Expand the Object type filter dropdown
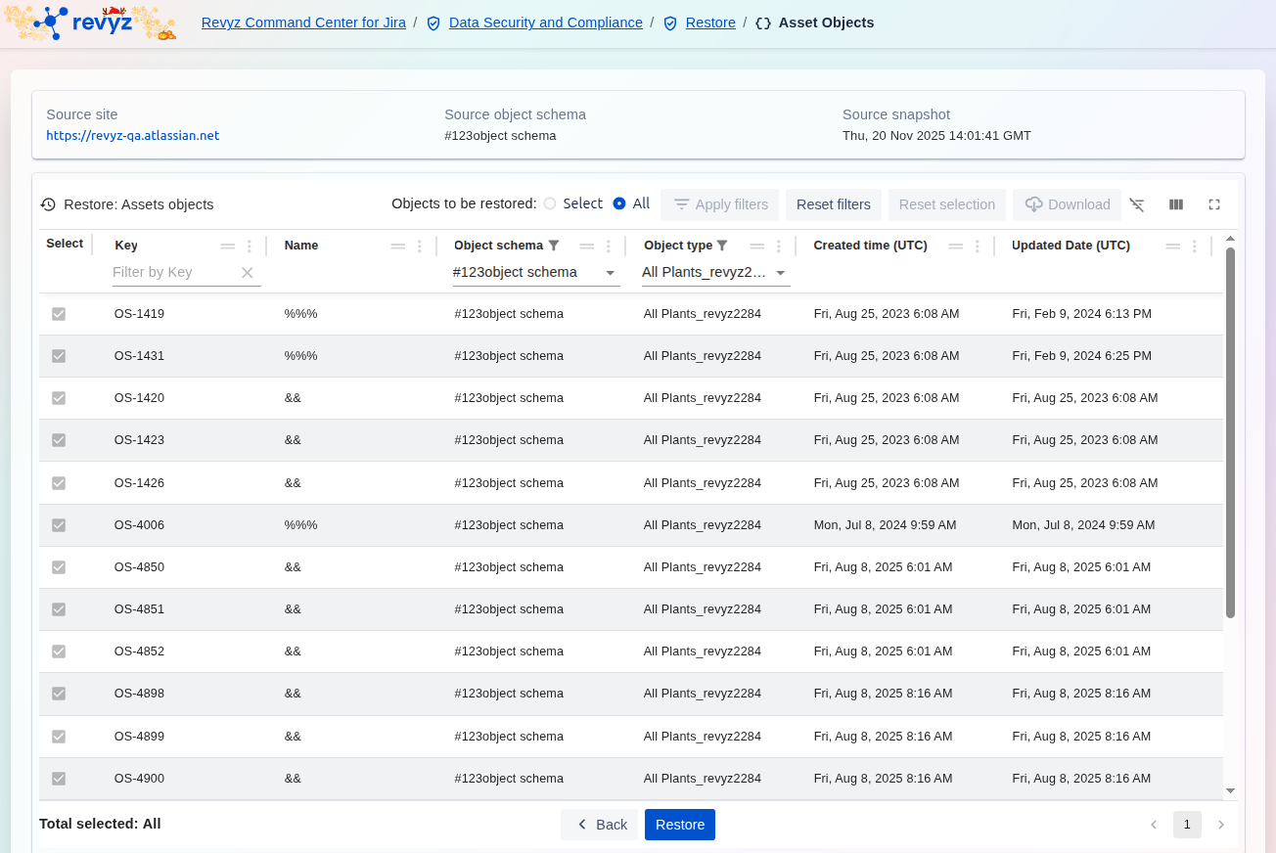The width and height of the screenshot is (1276, 853). pyautogui.click(x=781, y=273)
